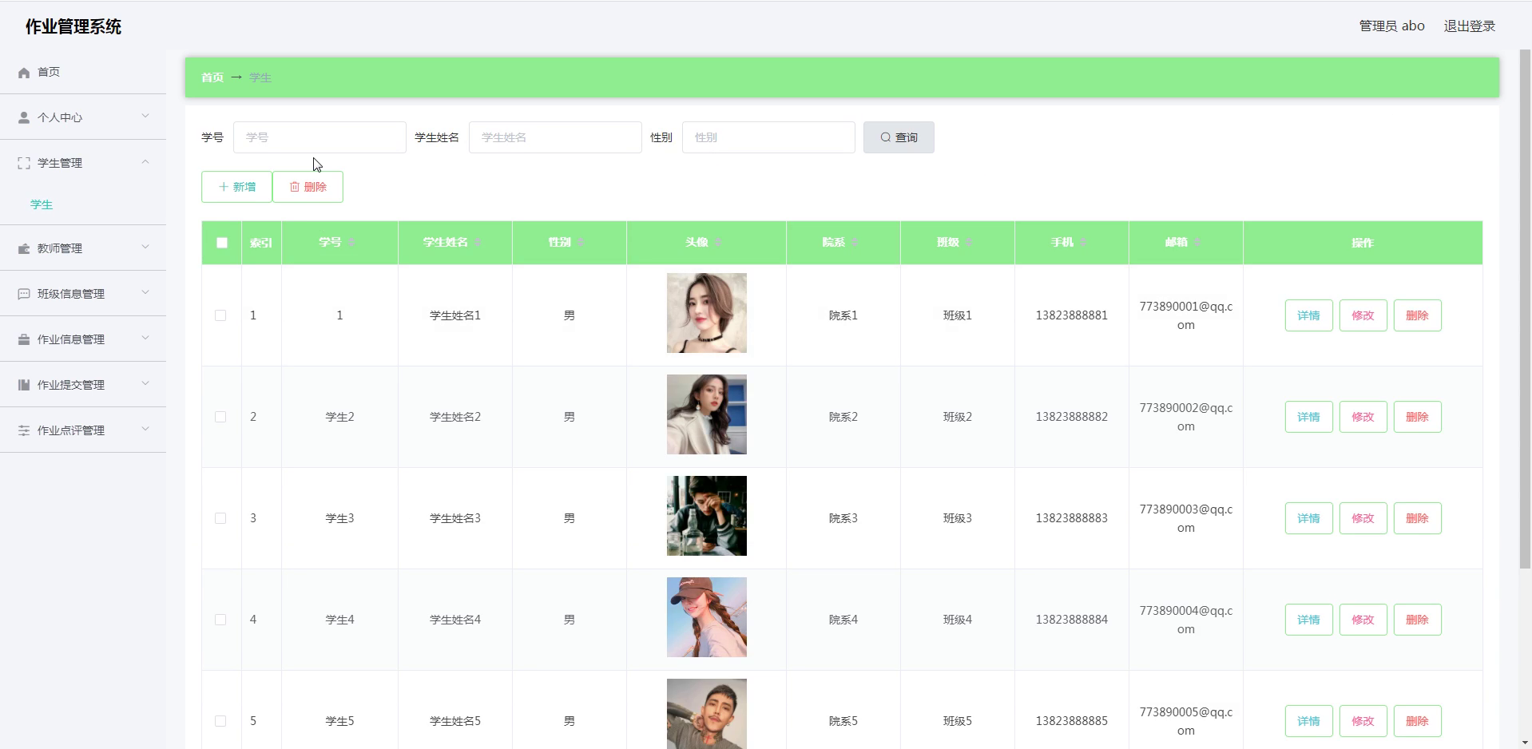Click 删除 for 学生姓名3
This screenshot has height=749, width=1532.
click(1417, 518)
